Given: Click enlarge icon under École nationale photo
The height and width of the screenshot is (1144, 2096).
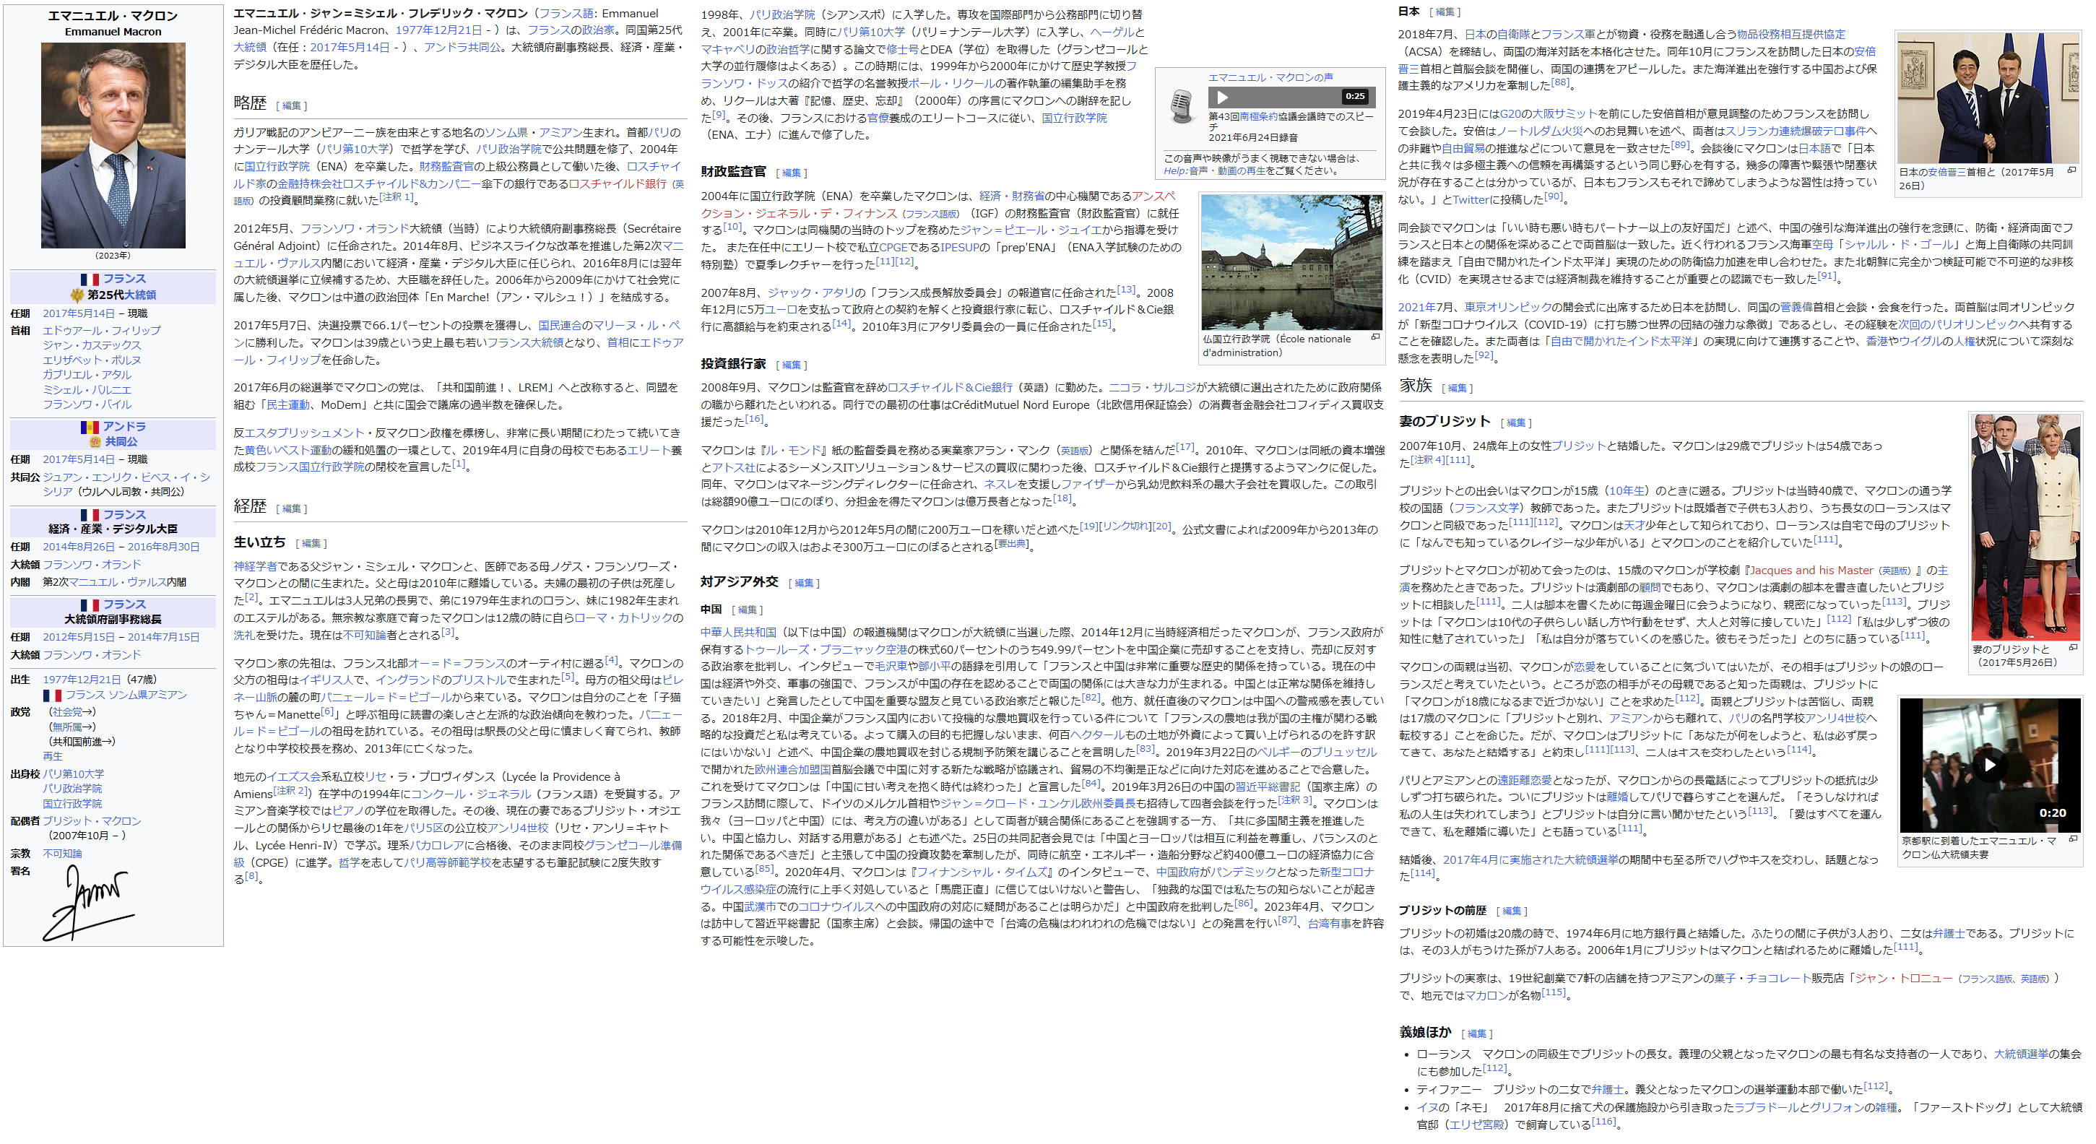Looking at the screenshot, I should tap(1375, 338).
